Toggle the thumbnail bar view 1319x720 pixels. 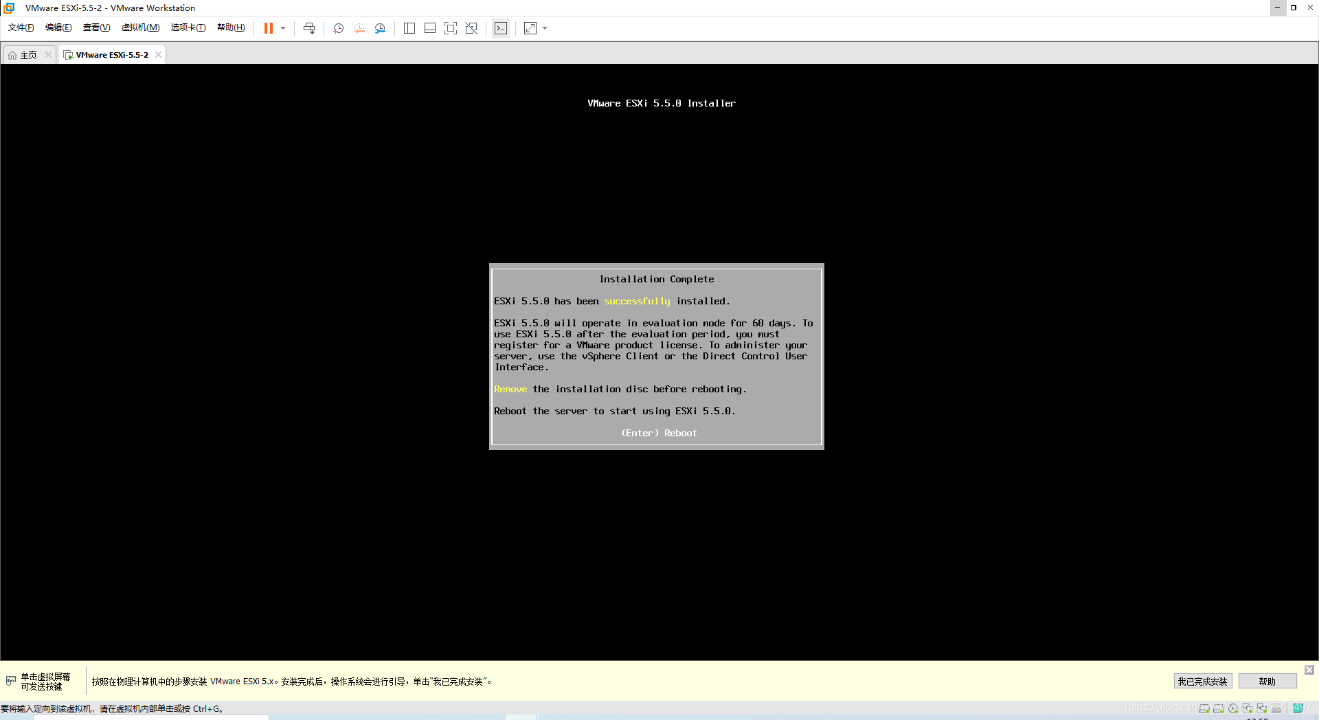(430, 28)
